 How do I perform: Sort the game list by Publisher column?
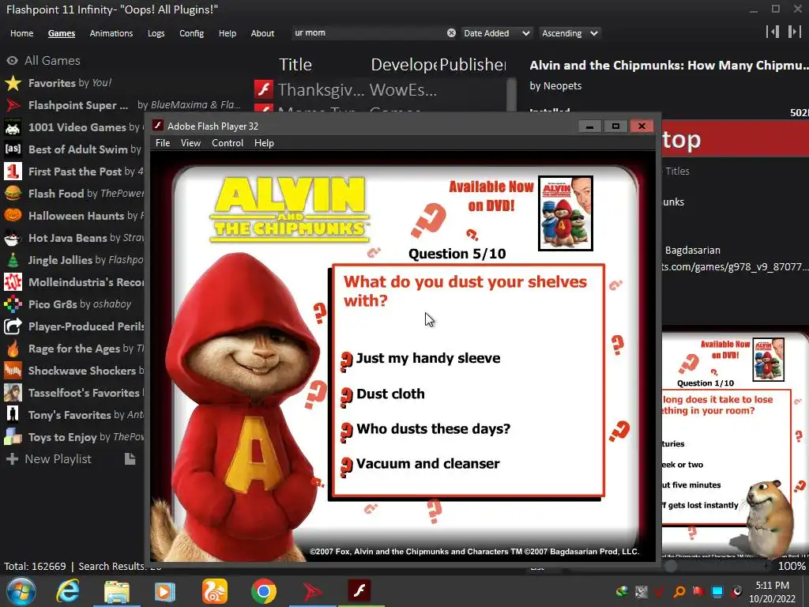[472, 65]
